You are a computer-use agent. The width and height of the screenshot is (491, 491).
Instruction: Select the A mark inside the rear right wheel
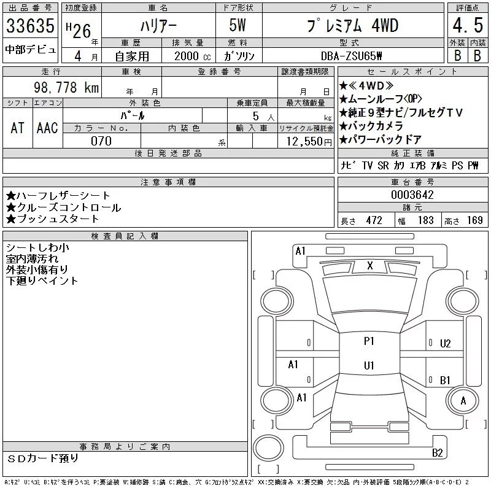(463, 401)
